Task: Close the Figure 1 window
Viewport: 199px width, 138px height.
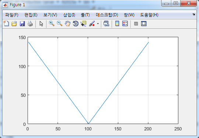Action: pyautogui.click(x=189, y=3)
